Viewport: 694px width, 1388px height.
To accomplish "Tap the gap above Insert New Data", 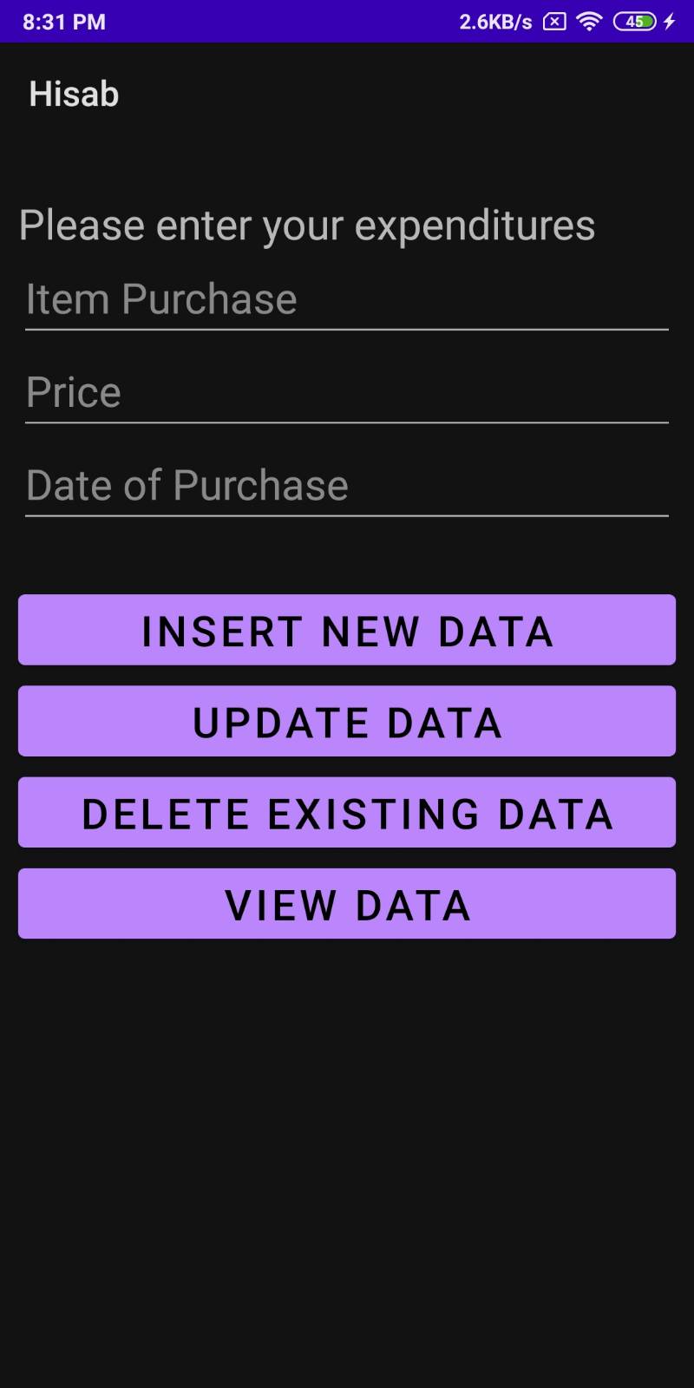I will [347, 555].
